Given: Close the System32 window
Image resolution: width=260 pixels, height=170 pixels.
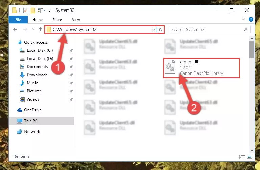Looking at the screenshot, I should point(246,10).
